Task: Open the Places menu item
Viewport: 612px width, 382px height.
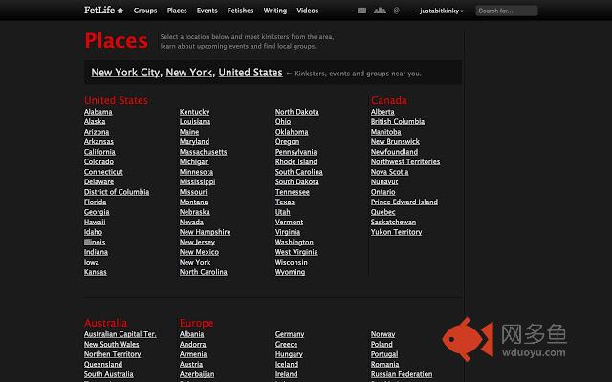Action: tap(177, 11)
